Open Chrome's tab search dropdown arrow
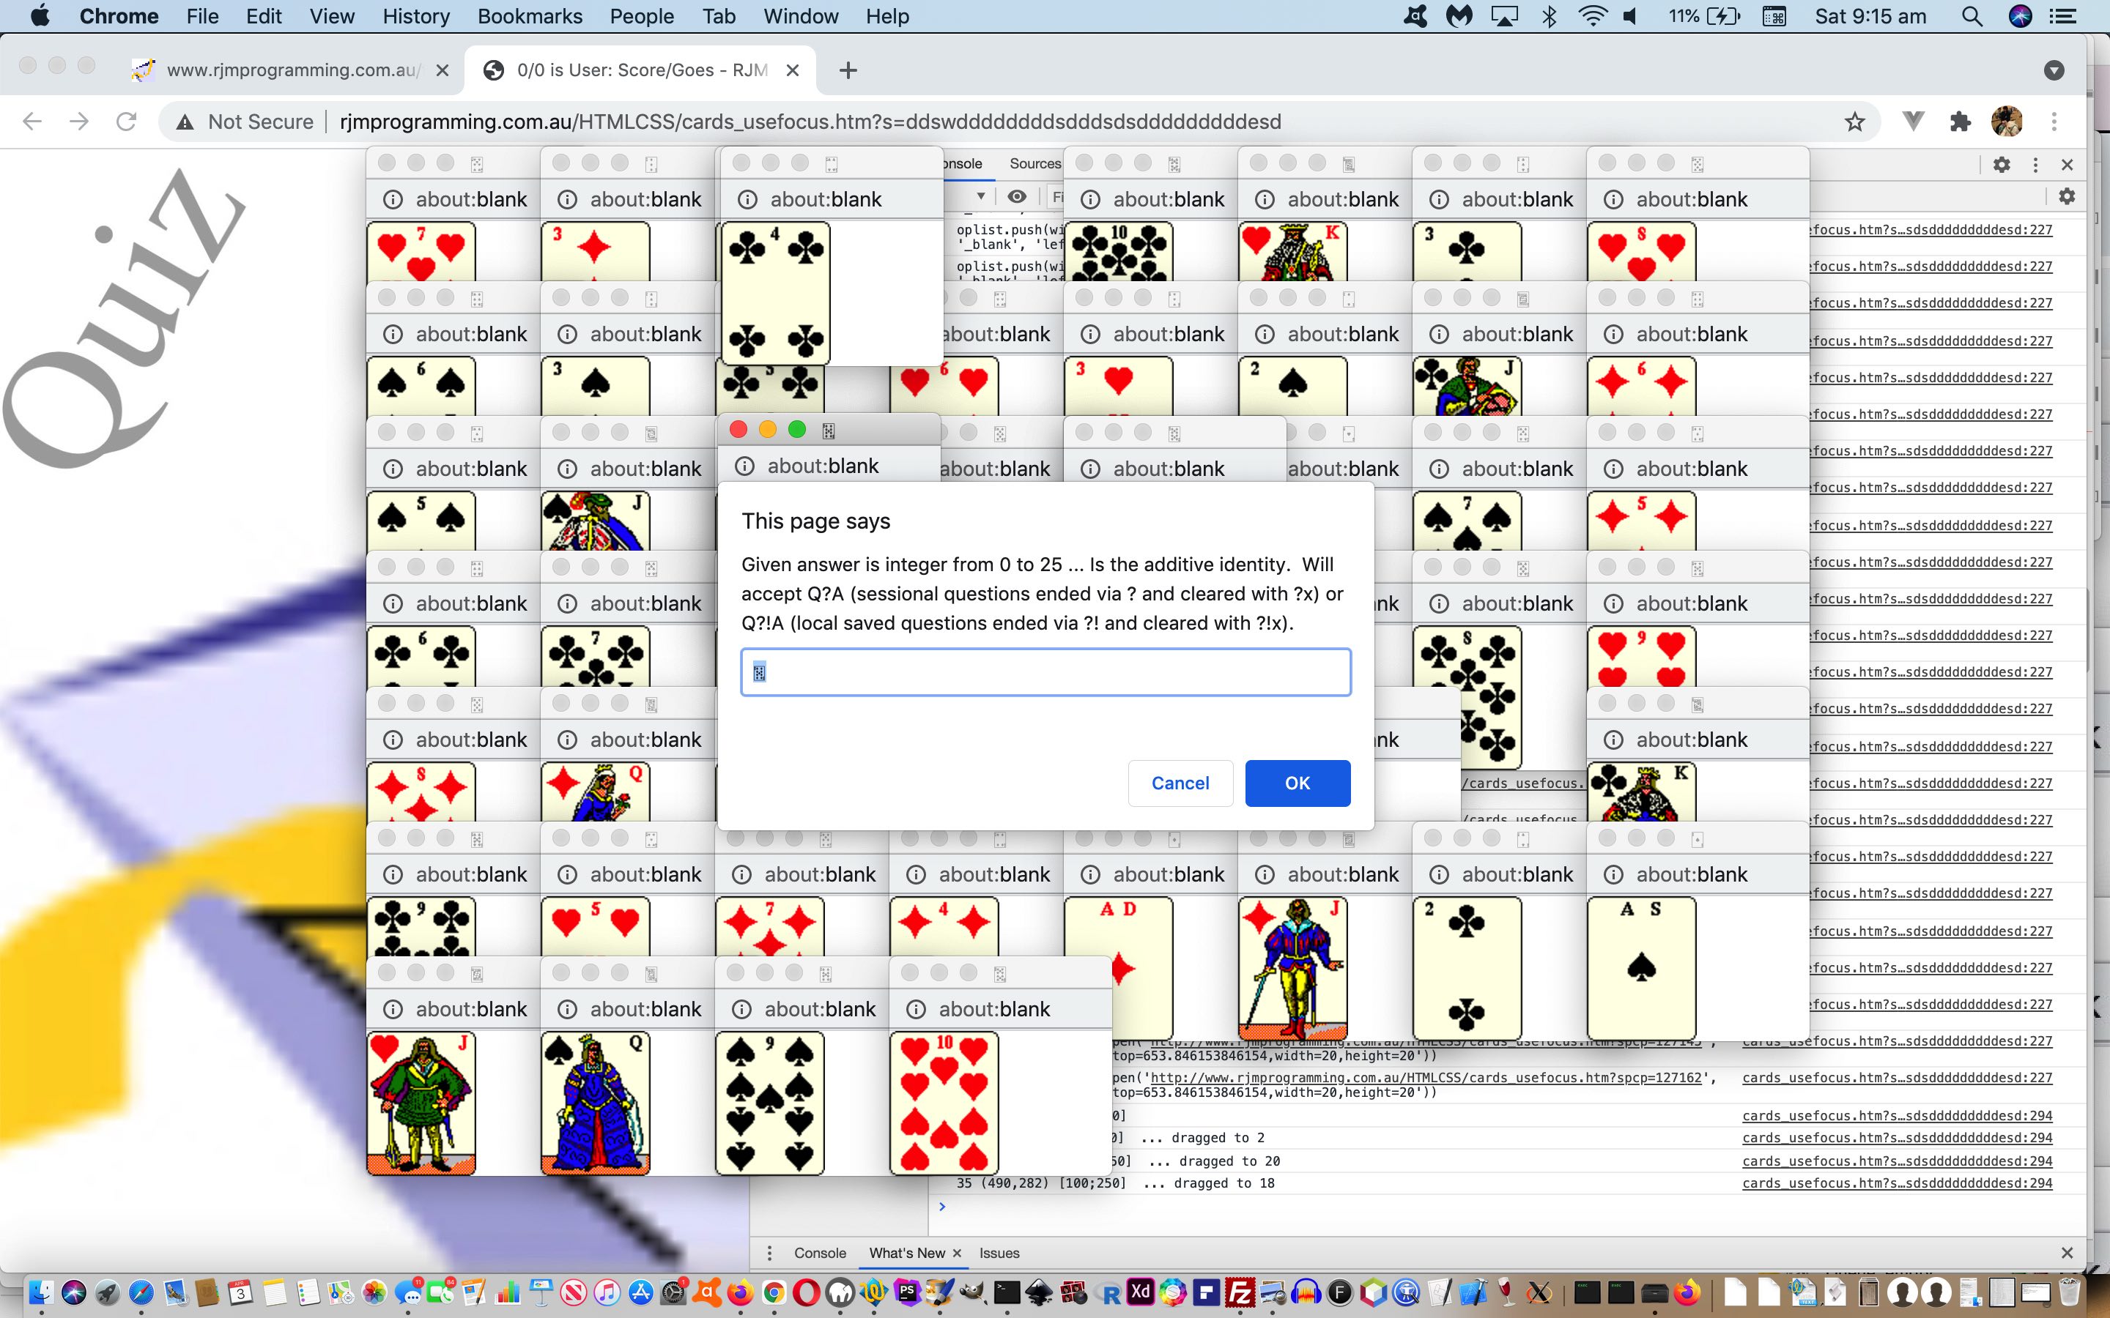The width and height of the screenshot is (2110, 1318). (x=2054, y=70)
